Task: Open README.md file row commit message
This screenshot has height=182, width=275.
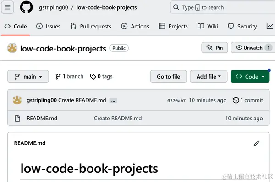Action: click(118, 118)
